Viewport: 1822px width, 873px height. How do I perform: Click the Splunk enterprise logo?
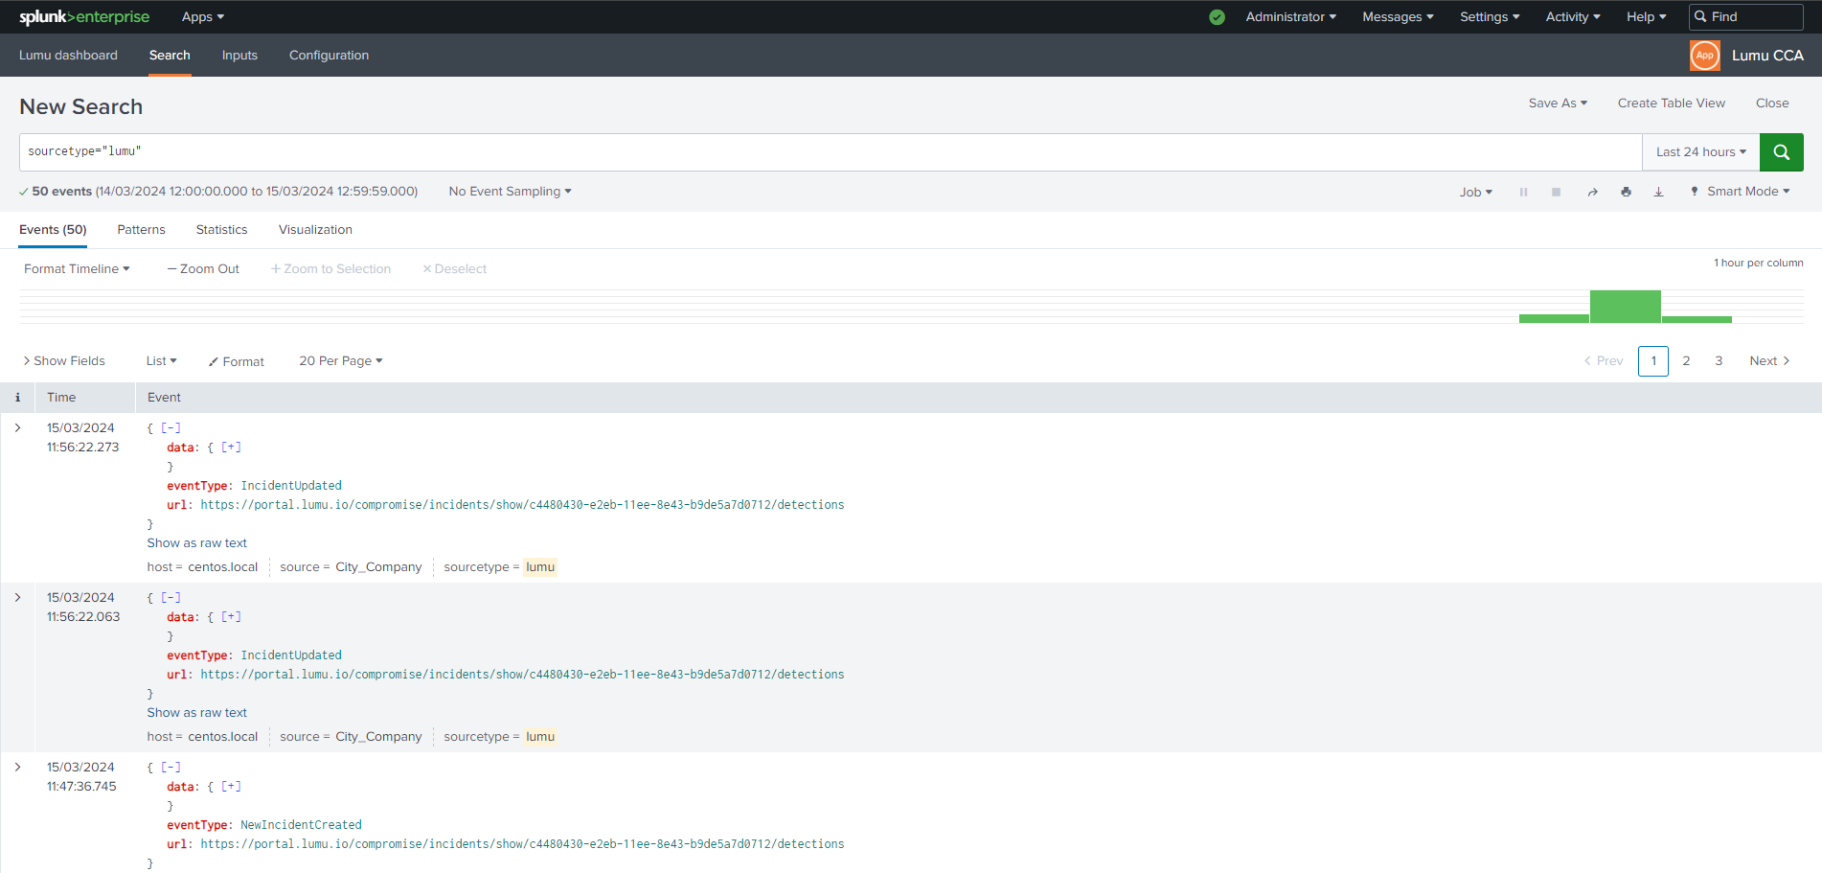point(84,17)
